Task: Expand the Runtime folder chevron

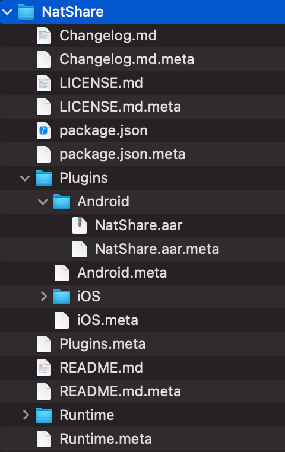Action: (26, 415)
